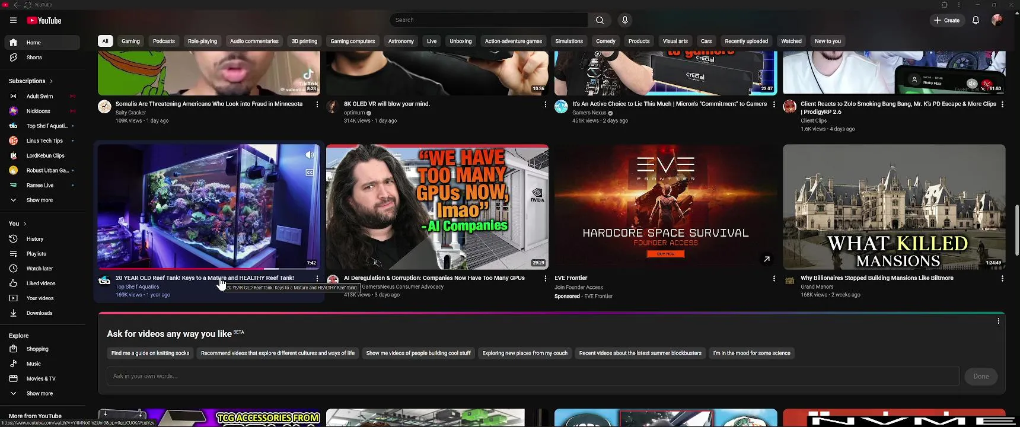Open Shopping under Explore
1020x427 pixels.
(42, 349)
